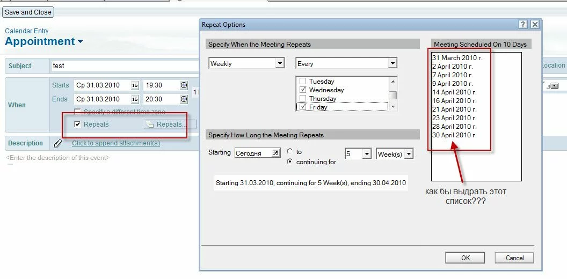Click the help question mark in Repeat Options
The image size is (567, 279).
click(x=523, y=25)
